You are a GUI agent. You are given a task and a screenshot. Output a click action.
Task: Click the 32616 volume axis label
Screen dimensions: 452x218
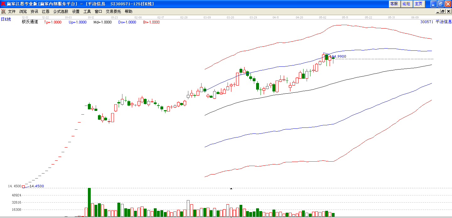16,202
